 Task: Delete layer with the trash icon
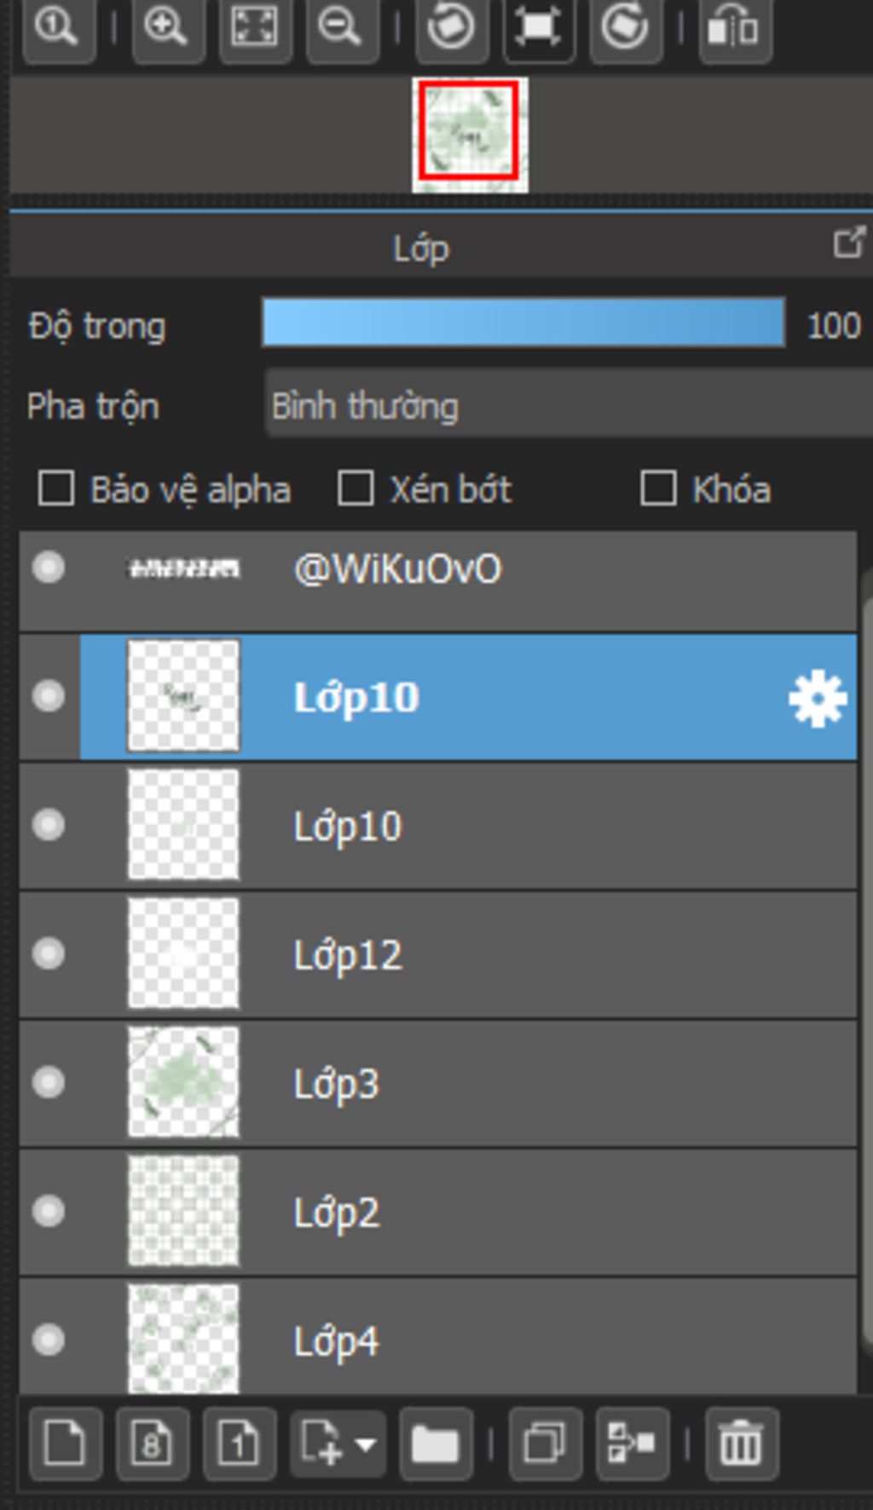[741, 1444]
